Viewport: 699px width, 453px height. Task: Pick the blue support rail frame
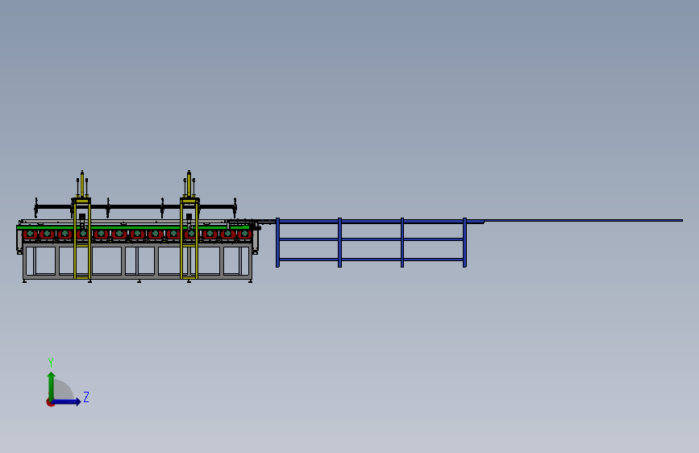click(371, 243)
